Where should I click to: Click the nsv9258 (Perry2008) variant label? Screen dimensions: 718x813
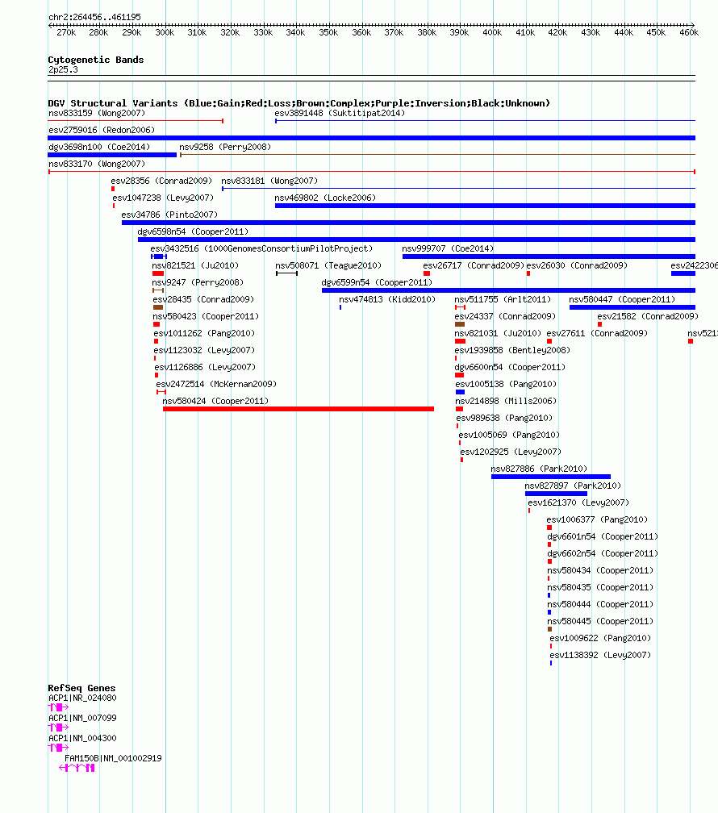(x=225, y=147)
